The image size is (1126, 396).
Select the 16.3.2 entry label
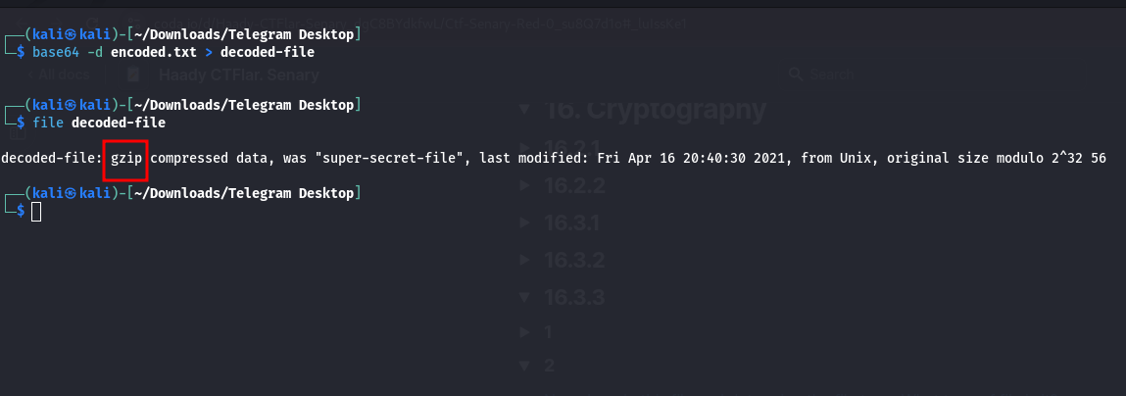pos(572,259)
